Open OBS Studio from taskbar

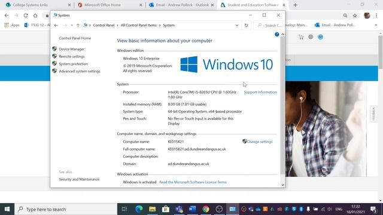[x=219, y=209]
